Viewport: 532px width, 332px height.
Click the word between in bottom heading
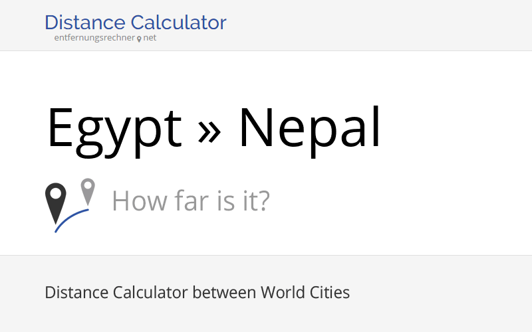tap(224, 292)
